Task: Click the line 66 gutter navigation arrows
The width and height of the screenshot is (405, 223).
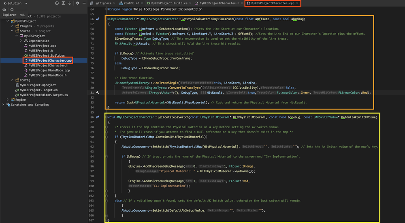Action: [98, 19]
